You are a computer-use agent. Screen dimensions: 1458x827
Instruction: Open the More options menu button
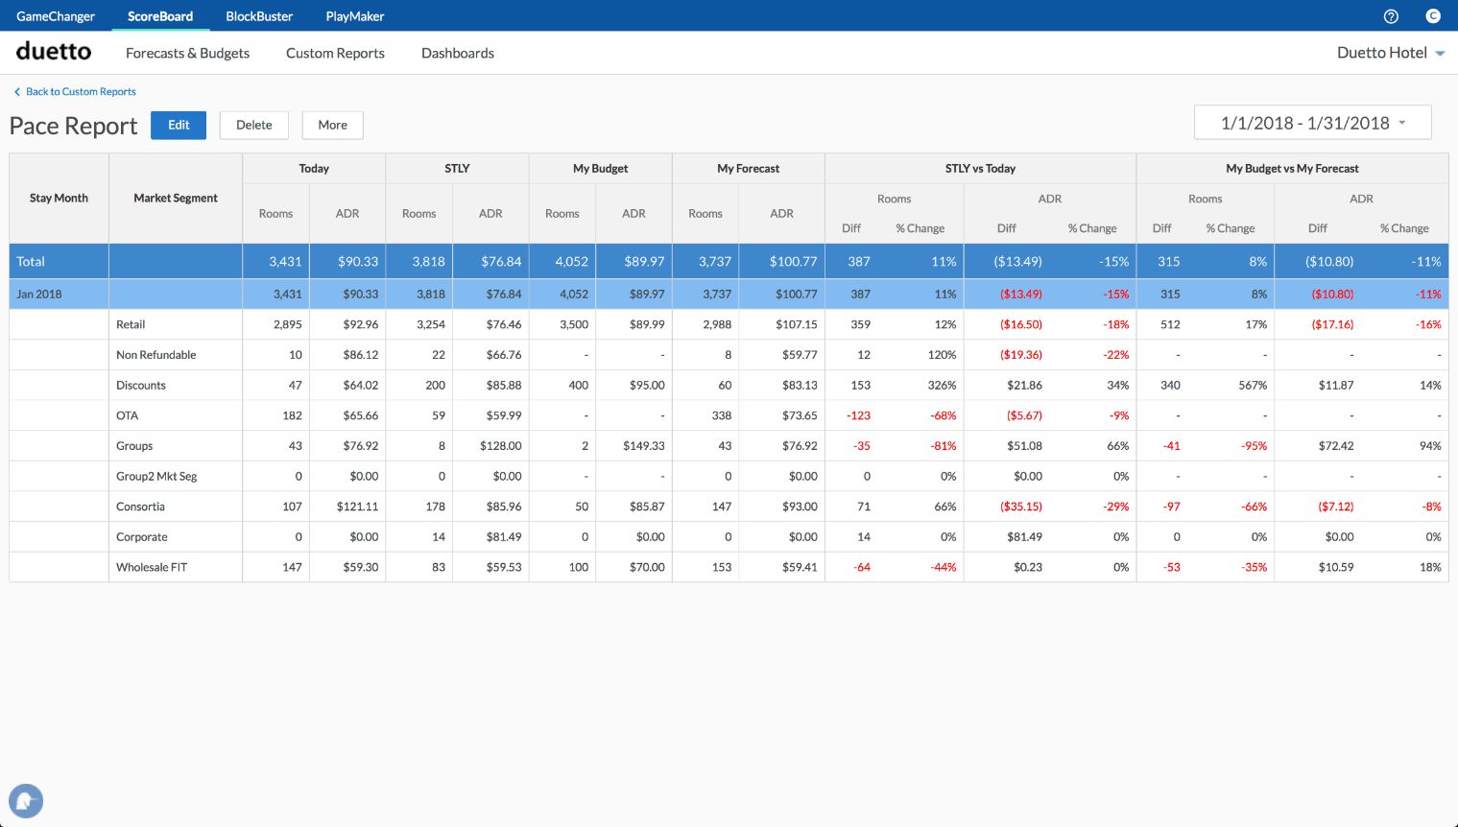(332, 125)
